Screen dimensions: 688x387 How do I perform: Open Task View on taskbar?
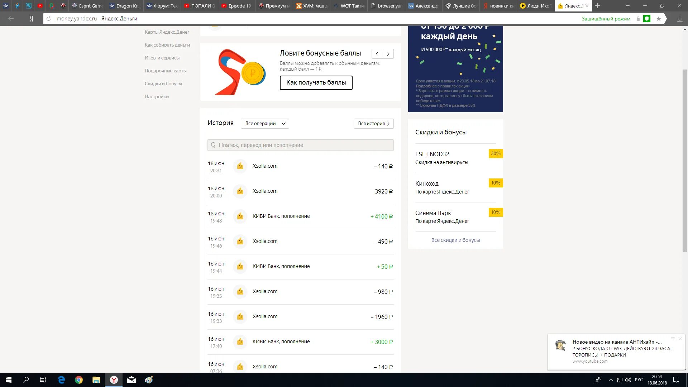pos(43,380)
